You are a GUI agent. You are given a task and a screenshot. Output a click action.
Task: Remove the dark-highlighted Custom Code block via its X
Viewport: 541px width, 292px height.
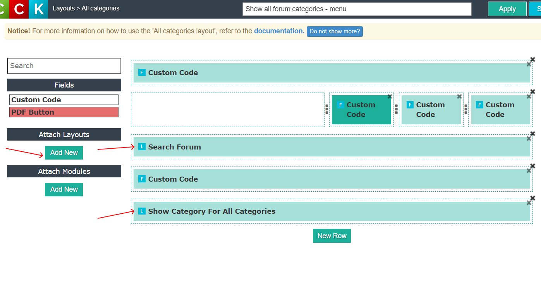[390, 96]
